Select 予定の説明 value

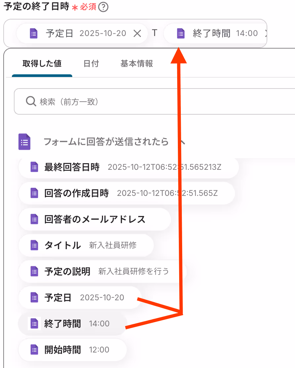pos(103,271)
